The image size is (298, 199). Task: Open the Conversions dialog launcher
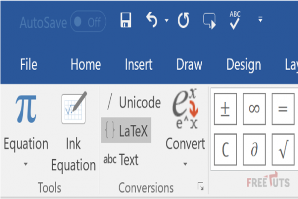point(201,186)
